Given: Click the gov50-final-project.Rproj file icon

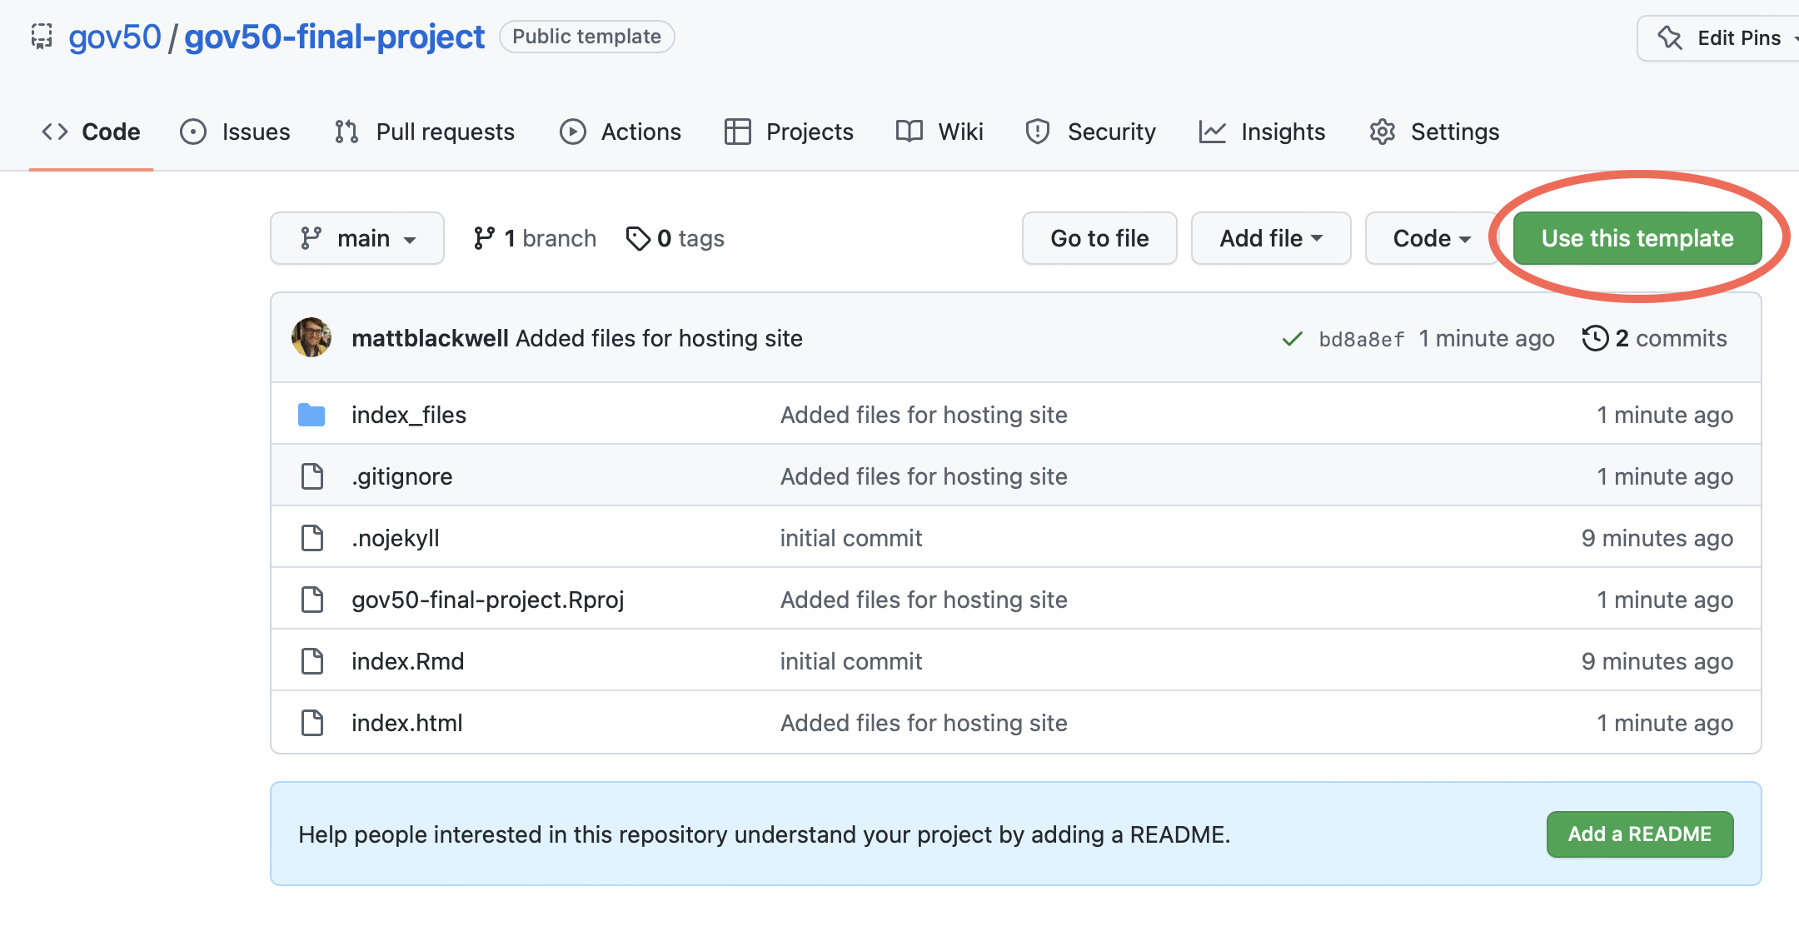Looking at the screenshot, I should pos(312,600).
